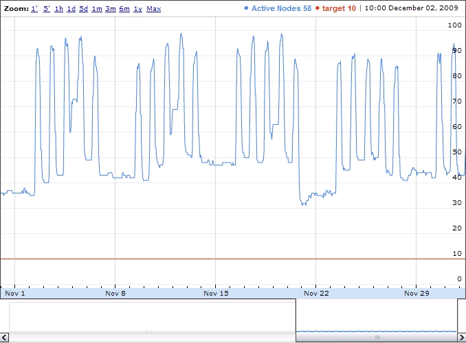This screenshot has width=466, height=343.
Task: Click the date readout 10:00 December 02, 2009
Action: (411, 8)
